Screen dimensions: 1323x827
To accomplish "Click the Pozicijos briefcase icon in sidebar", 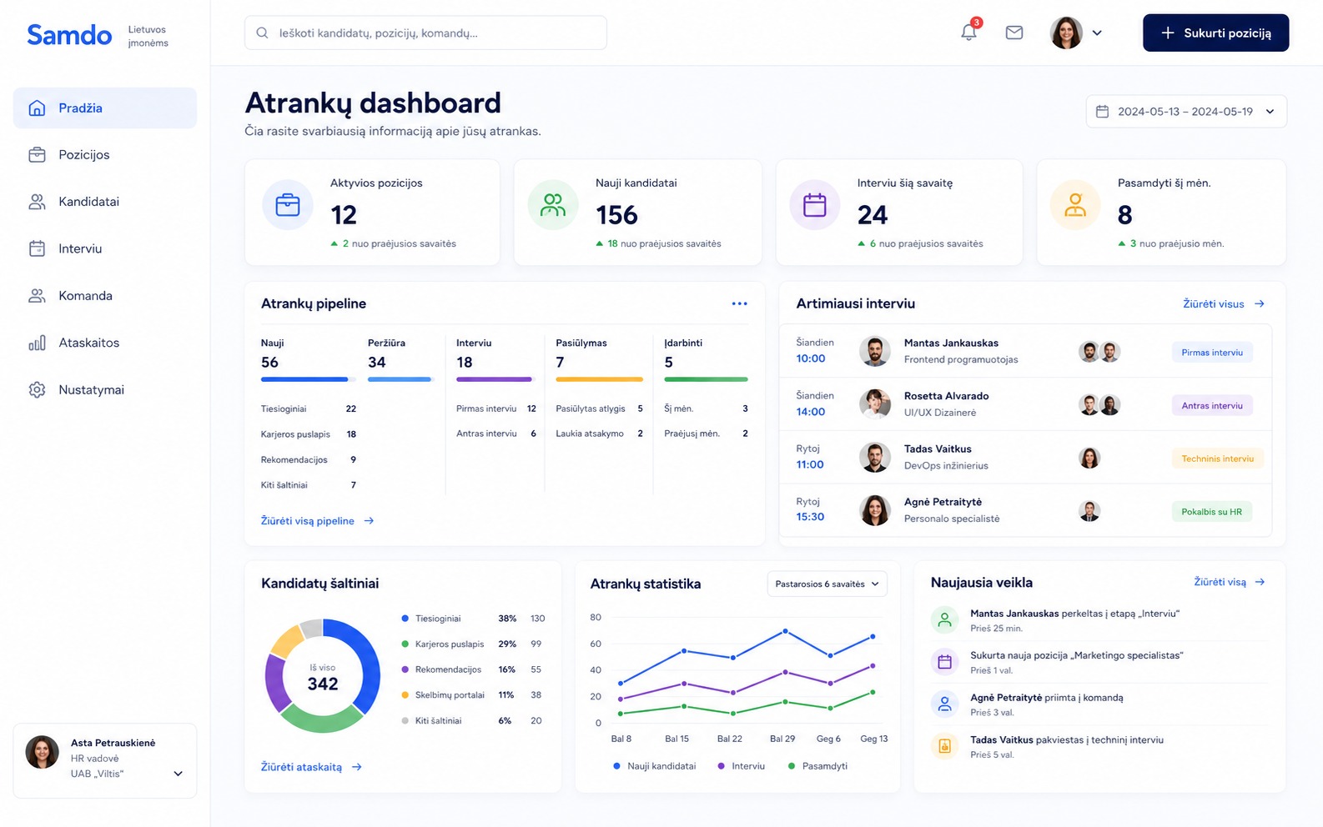I will [x=37, y=154].
